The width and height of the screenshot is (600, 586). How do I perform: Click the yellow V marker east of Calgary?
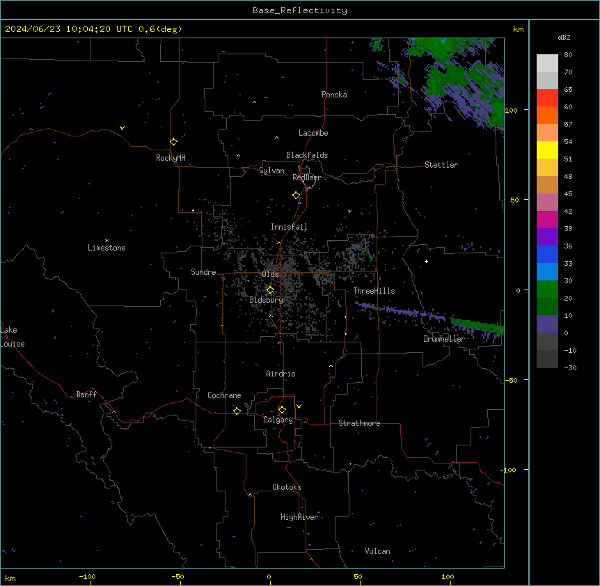(x=299, y=406)
